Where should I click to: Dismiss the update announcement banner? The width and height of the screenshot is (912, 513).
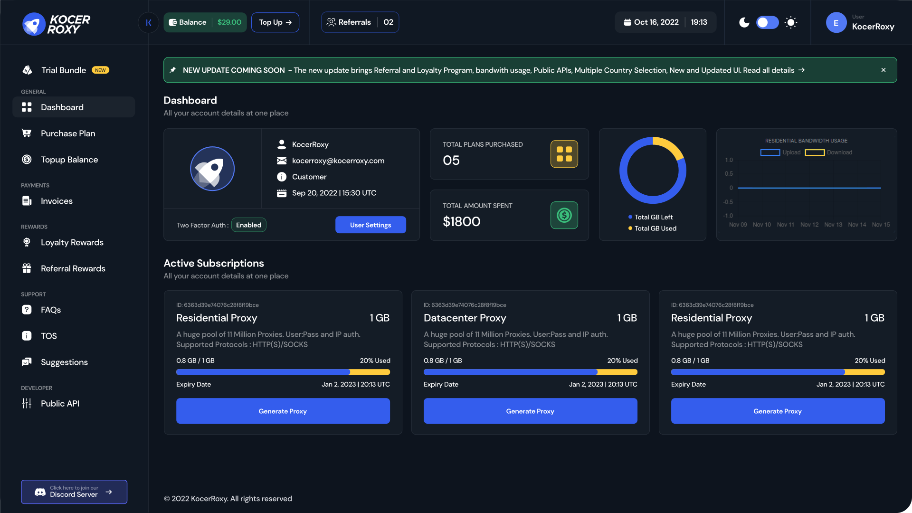[883, 70]
